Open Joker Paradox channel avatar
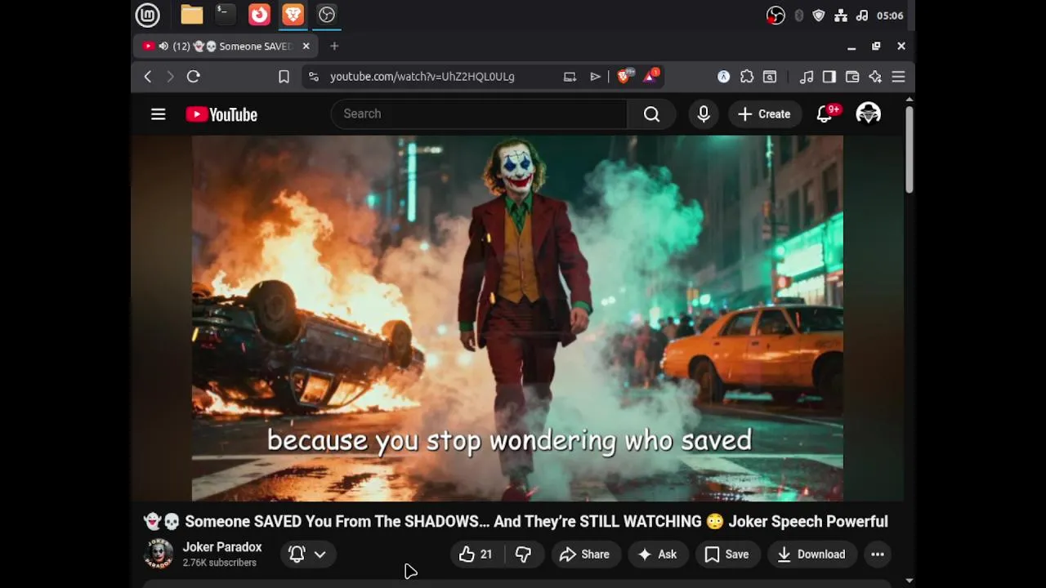The image size is (1046, 588). (159, 554)
